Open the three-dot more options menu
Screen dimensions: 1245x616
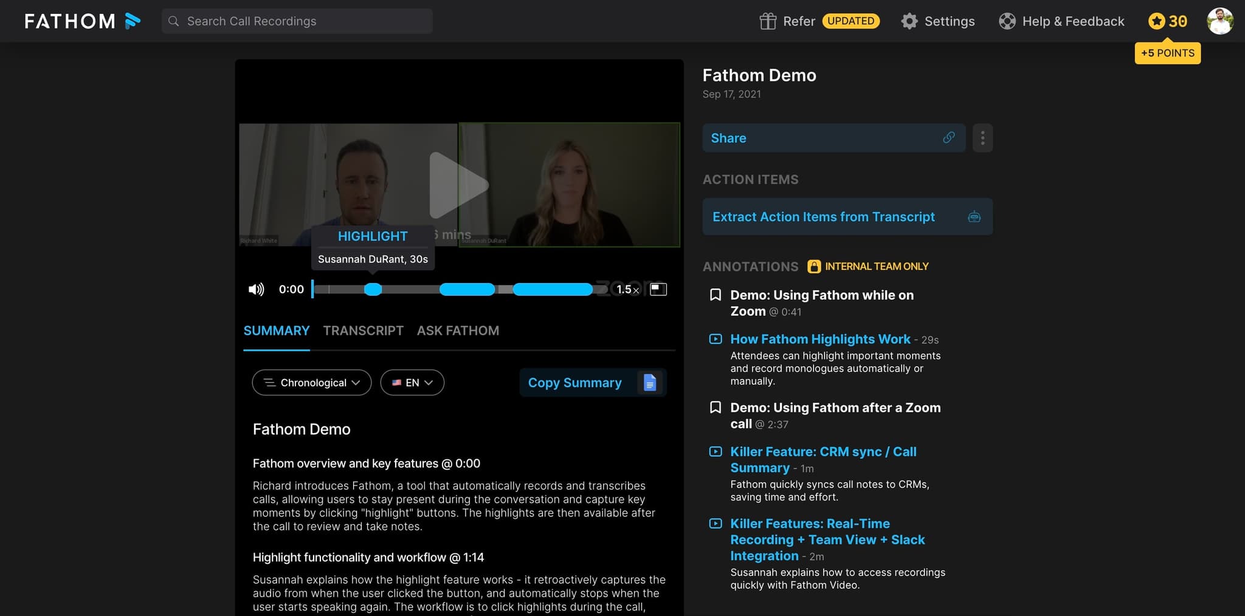tap(982, 138)
